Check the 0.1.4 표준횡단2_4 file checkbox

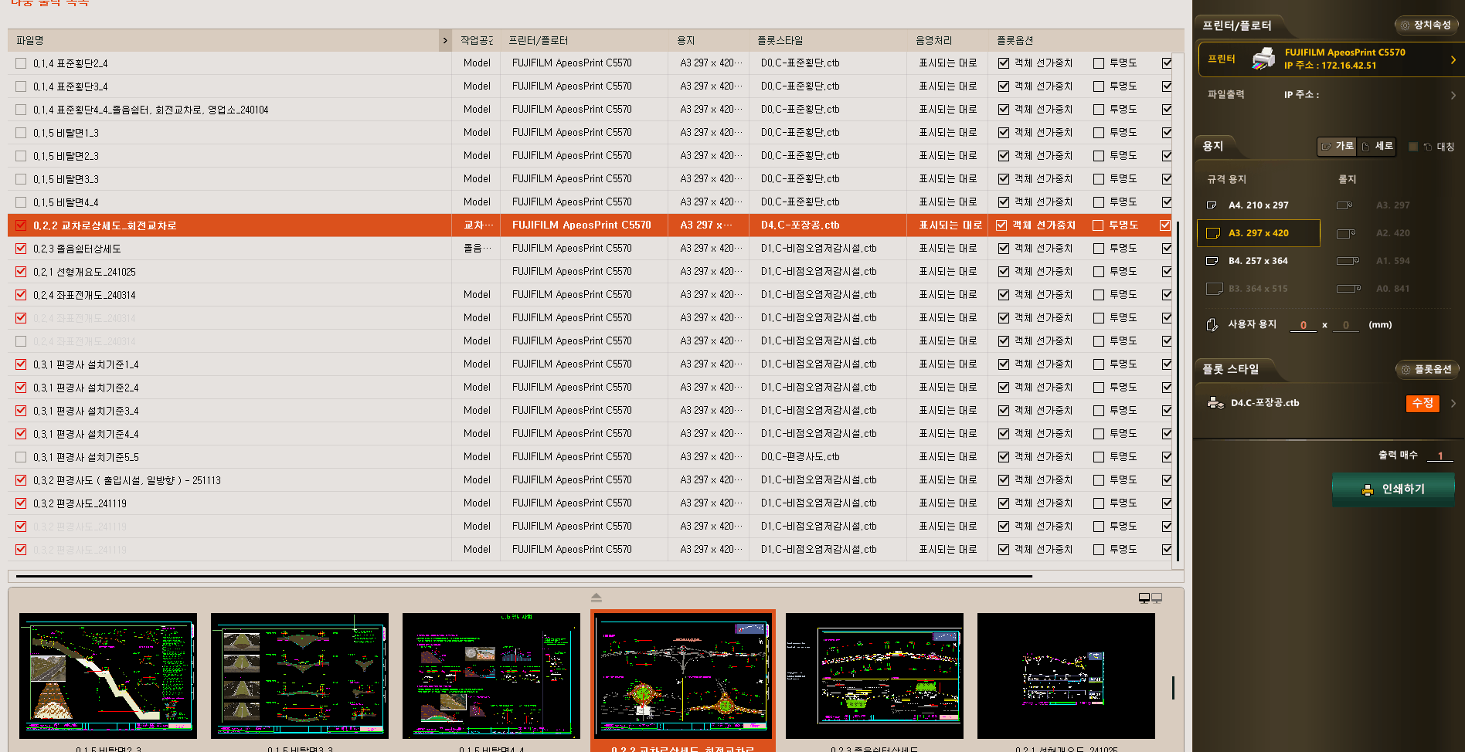coord(21,63)
